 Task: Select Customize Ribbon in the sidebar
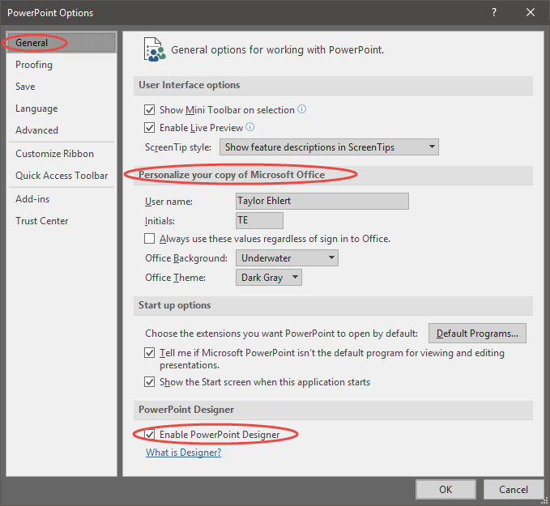click(x=55, y=154)
